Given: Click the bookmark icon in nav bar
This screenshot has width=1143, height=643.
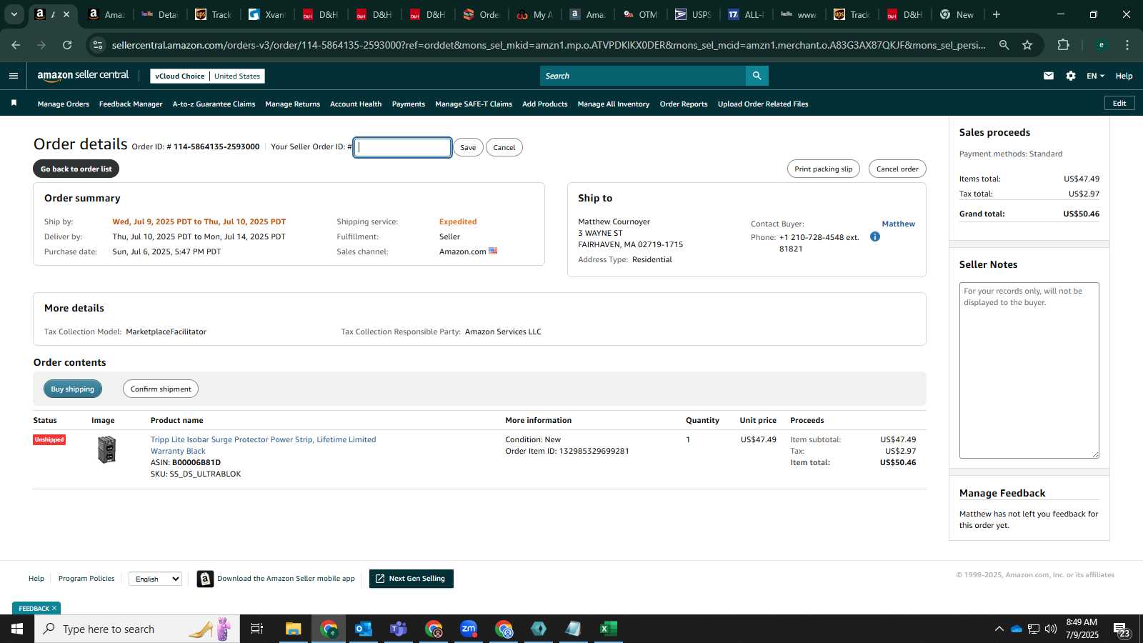Looking at the screenshot, I should pos(14,104).
